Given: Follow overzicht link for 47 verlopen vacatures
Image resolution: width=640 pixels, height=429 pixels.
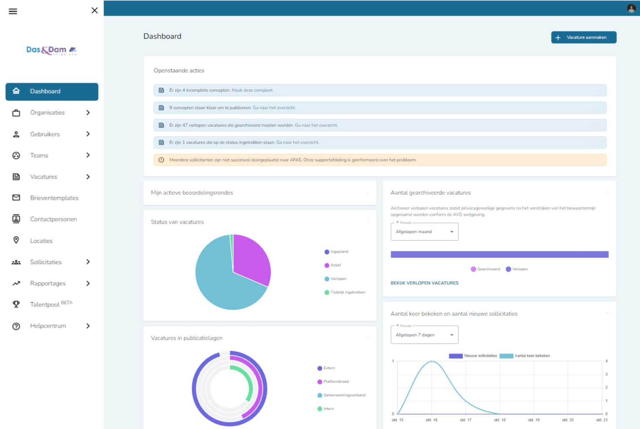Looking at the screenshot, I should (316, 125).
